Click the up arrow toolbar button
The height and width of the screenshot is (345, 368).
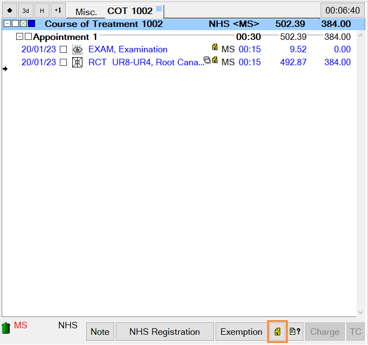(x=10, y=11)
